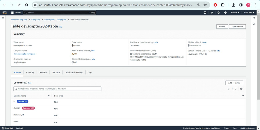Focus the AWS console search box
Screen dimensions: 260x130
point(59,13)
